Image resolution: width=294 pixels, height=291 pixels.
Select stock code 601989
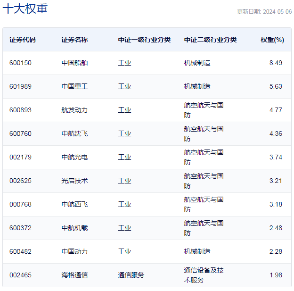tap(20, 86)
